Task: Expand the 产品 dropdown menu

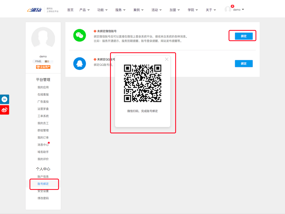Action: (x=85, y=10)
